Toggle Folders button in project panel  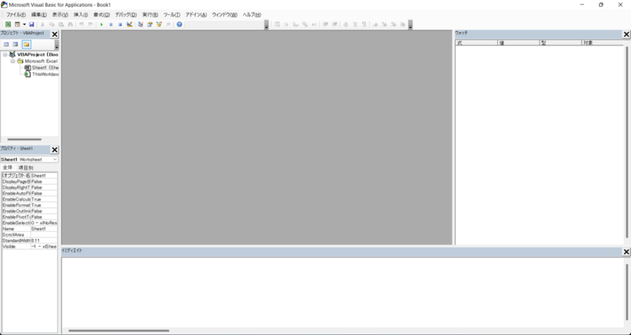coord(26,44)
